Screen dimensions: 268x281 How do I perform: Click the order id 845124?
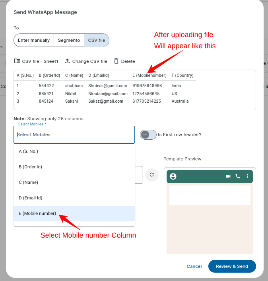point(46,101)
